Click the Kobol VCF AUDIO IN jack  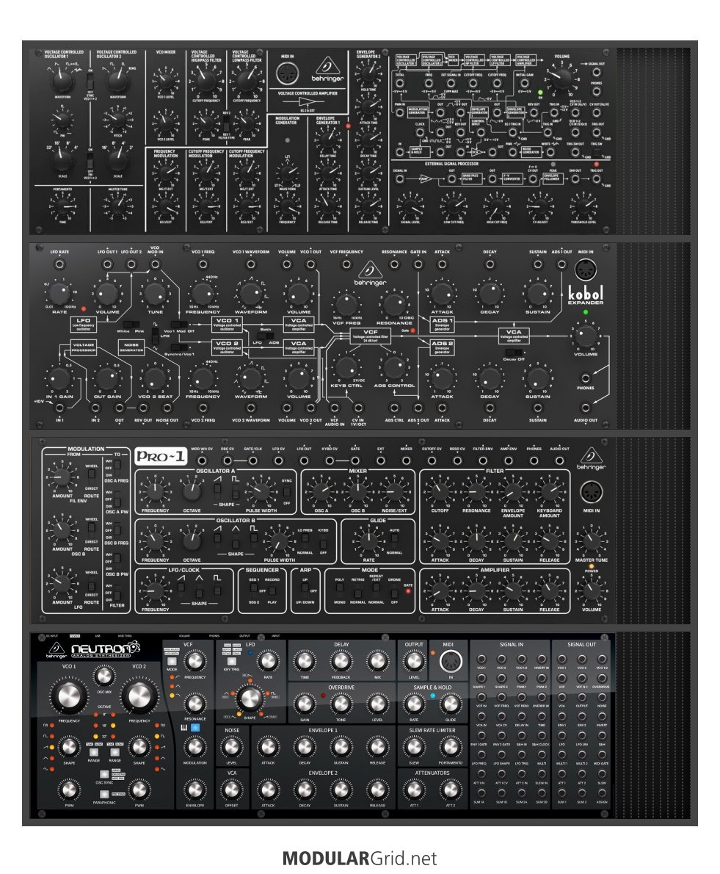334,408
